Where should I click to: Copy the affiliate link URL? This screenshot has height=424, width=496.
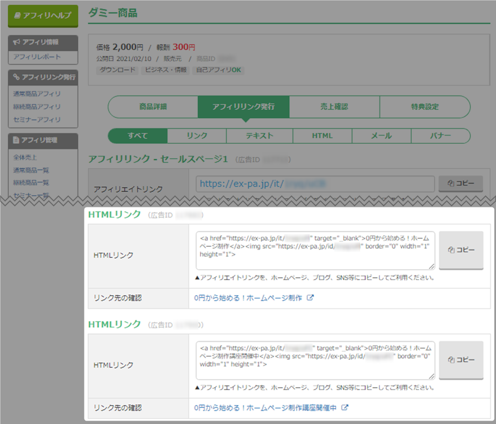[461, 184]
